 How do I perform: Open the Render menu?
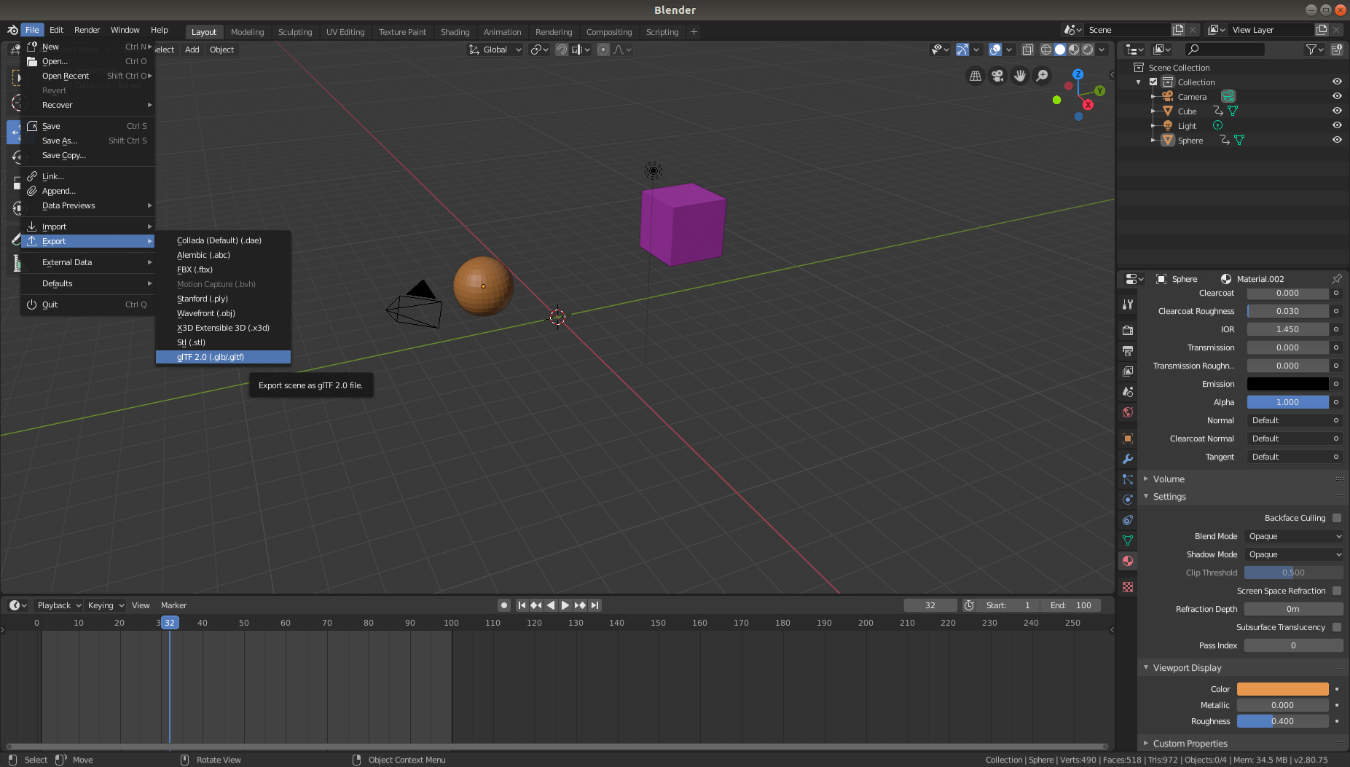pos(87,30)
